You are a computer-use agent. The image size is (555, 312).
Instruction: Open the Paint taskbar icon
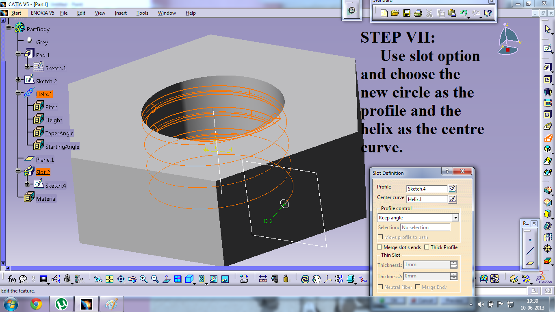[111, 304]
